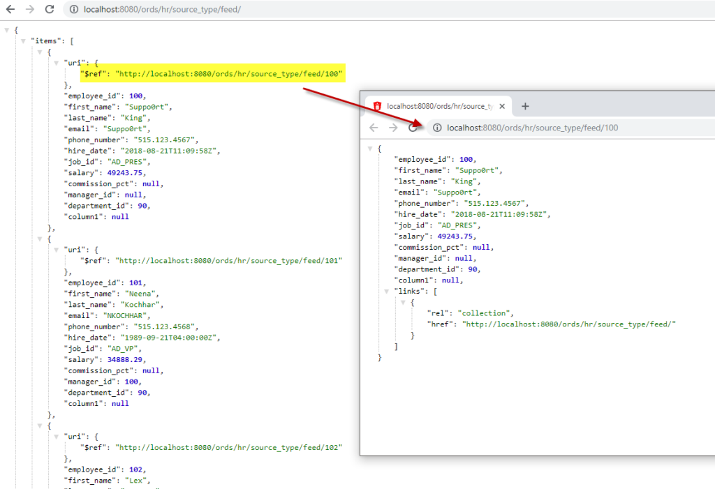
Task: Go forward in the main browser window
Action: coord(30,9)
